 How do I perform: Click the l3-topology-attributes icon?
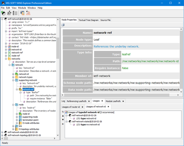pos(17,129)
